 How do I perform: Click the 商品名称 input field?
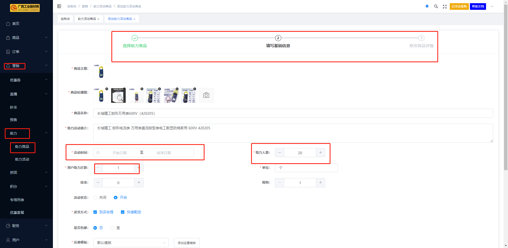coord(293,113)
